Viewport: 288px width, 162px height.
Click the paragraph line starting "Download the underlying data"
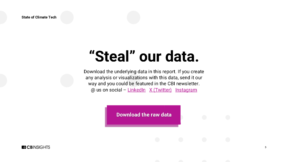144,71
